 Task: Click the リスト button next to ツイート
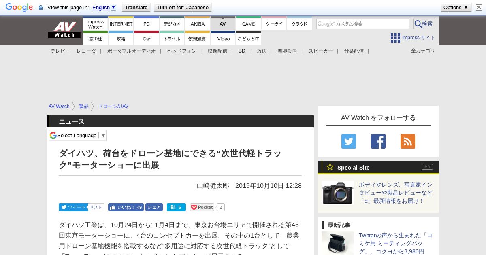96,207
